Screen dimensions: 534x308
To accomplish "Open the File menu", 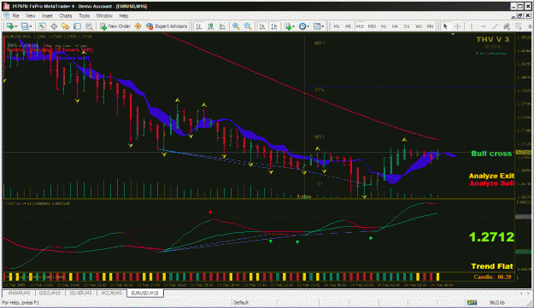I will [x=15, y=15].
